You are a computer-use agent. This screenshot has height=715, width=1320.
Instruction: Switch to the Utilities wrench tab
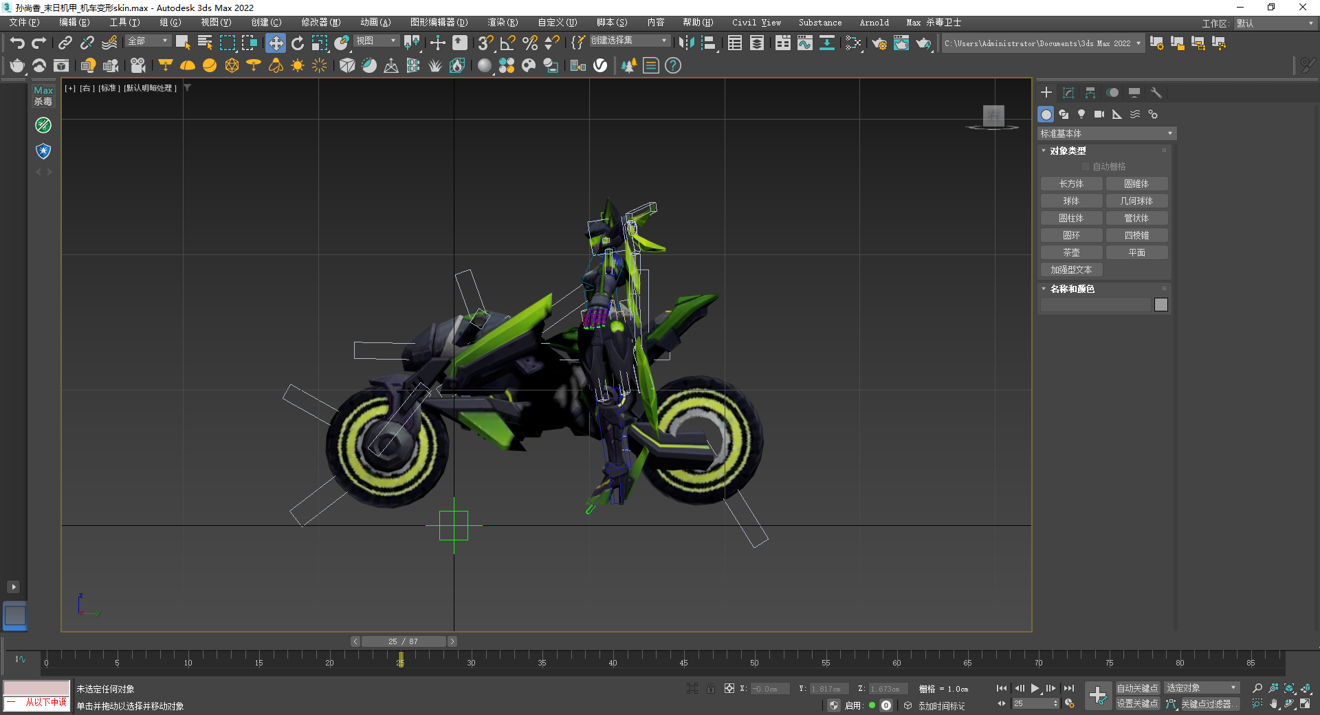pyautogui.click(x=1156, y=93)
